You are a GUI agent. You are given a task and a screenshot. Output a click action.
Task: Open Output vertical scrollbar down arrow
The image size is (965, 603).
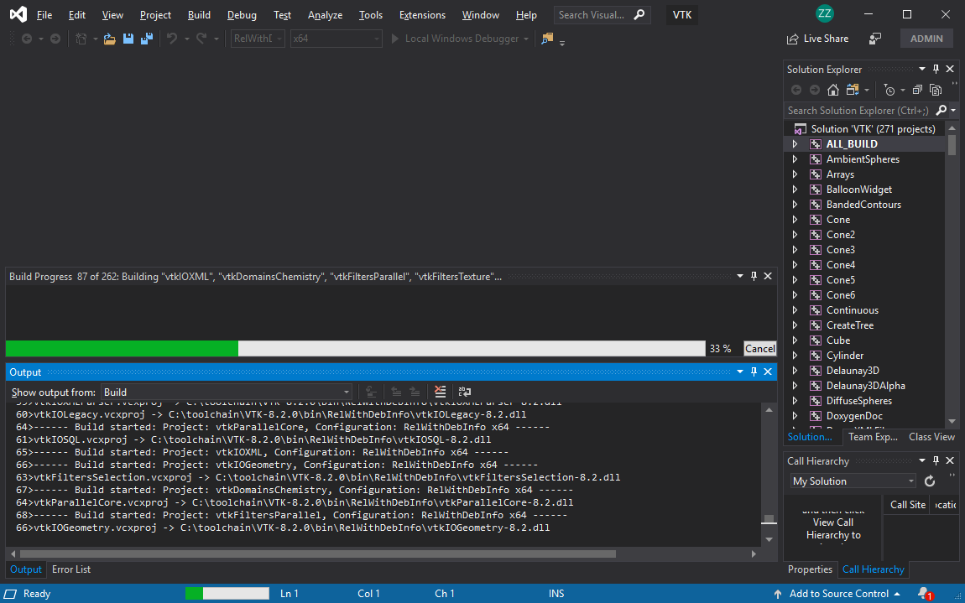(x=769, y=539)
